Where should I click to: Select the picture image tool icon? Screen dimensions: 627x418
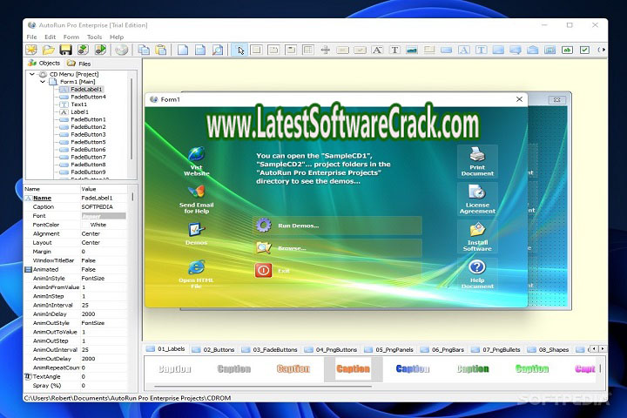[412, 50]
